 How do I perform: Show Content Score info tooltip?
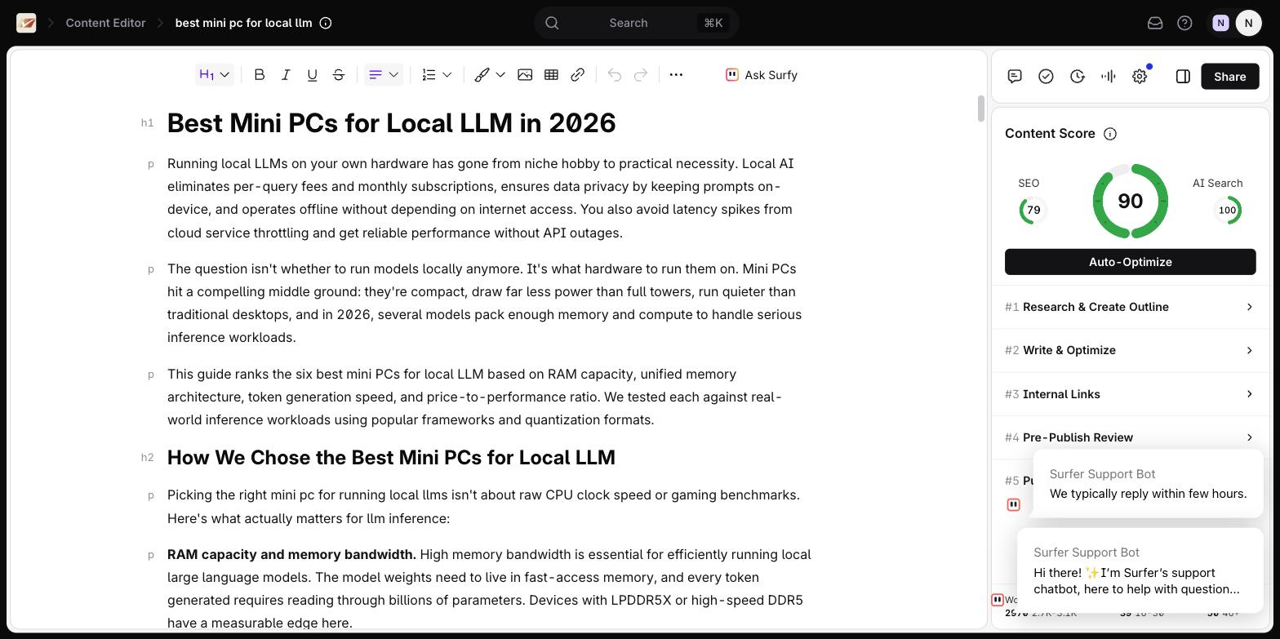click(x=1110, y=134)
